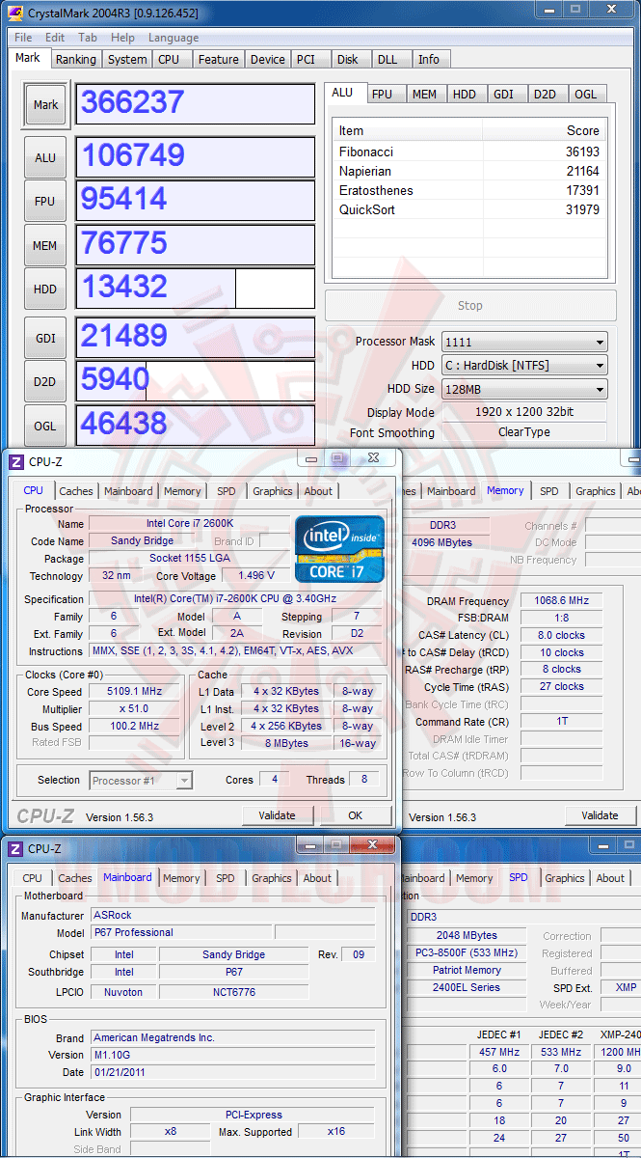This screenshot has height=1158, width=641.
Task: Open the Tab menu in CrystalMark
Action: click(88, 38)
